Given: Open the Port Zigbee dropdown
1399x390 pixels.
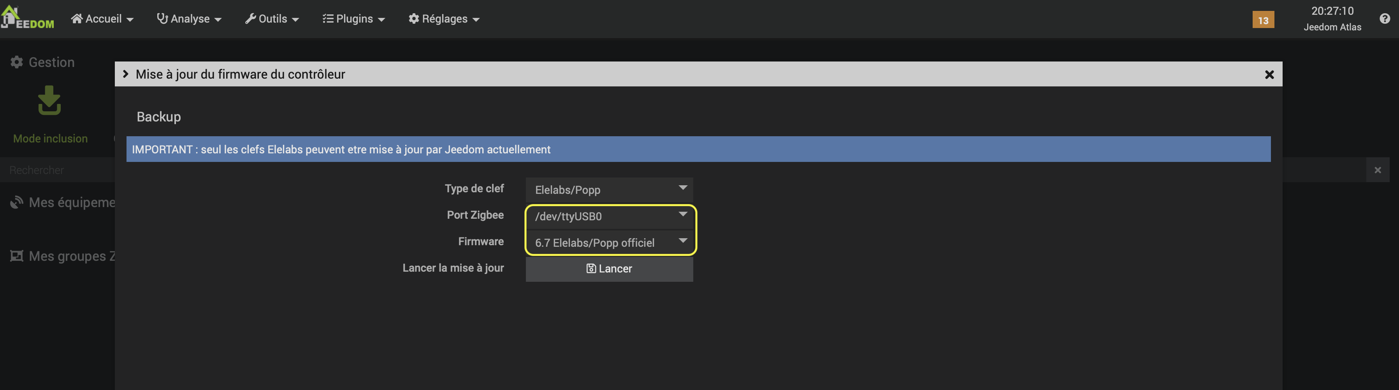Looking at the screenshot, I should click(609, 216).
